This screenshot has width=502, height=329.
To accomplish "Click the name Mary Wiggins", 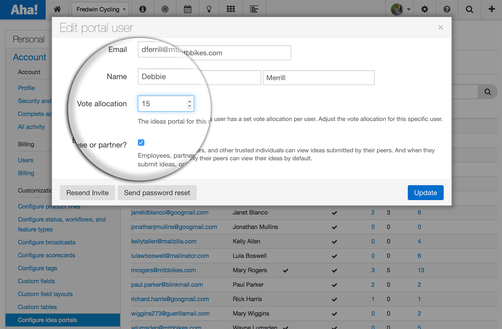I will pyautogui.click(x=251, y=314).
